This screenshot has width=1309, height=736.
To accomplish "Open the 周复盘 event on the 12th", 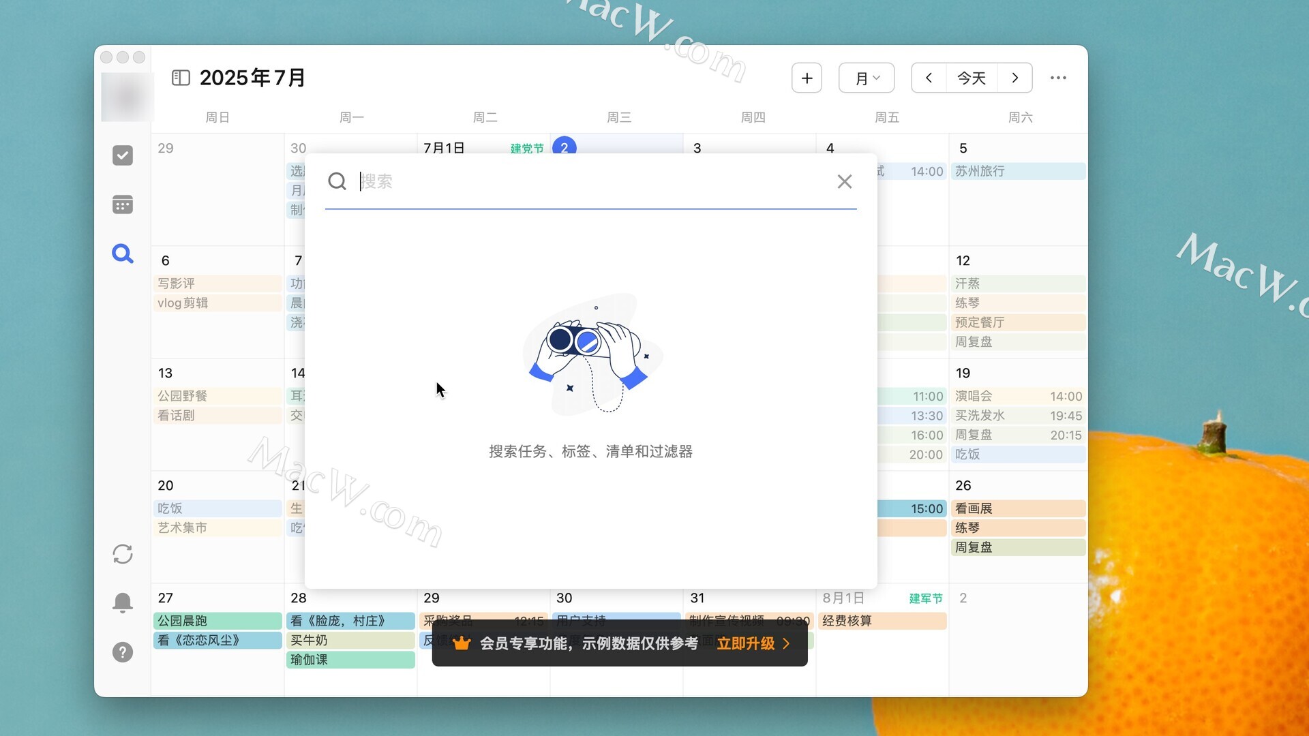I will 1018,341.
